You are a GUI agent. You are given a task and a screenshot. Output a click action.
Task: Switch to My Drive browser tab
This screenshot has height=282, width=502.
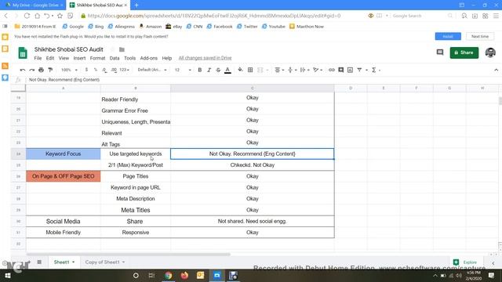34,5
